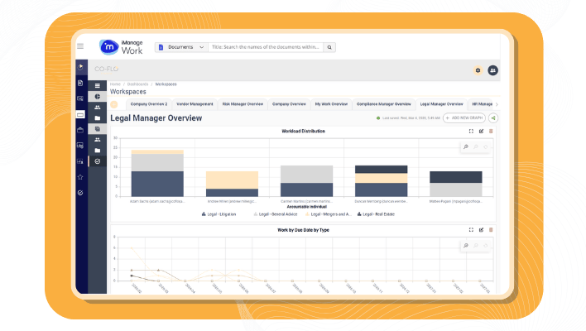Expand Workload Distribution chart to fullscreen
This screenshot has width=586, height=331.
(471, 131)
